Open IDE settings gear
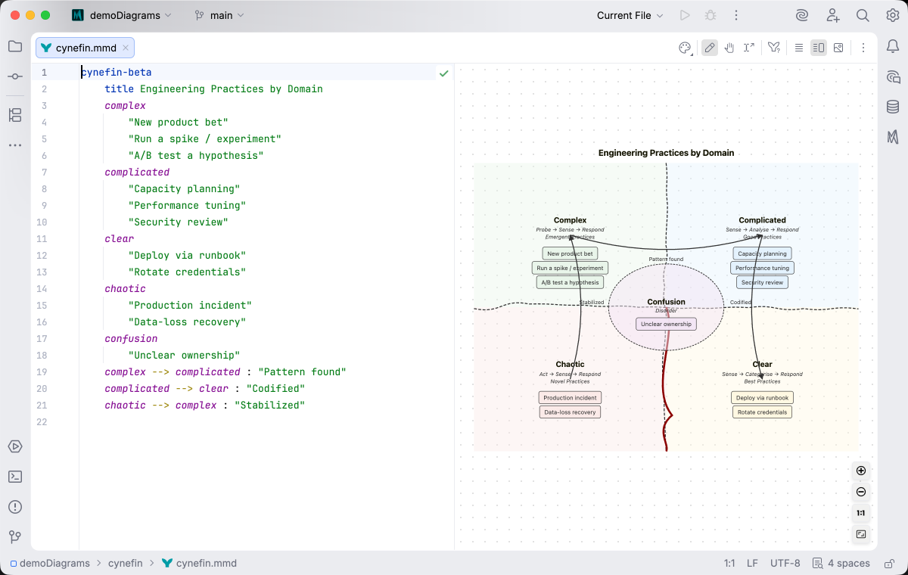Screen dimensions: 908x575 (x=893, y=15)
